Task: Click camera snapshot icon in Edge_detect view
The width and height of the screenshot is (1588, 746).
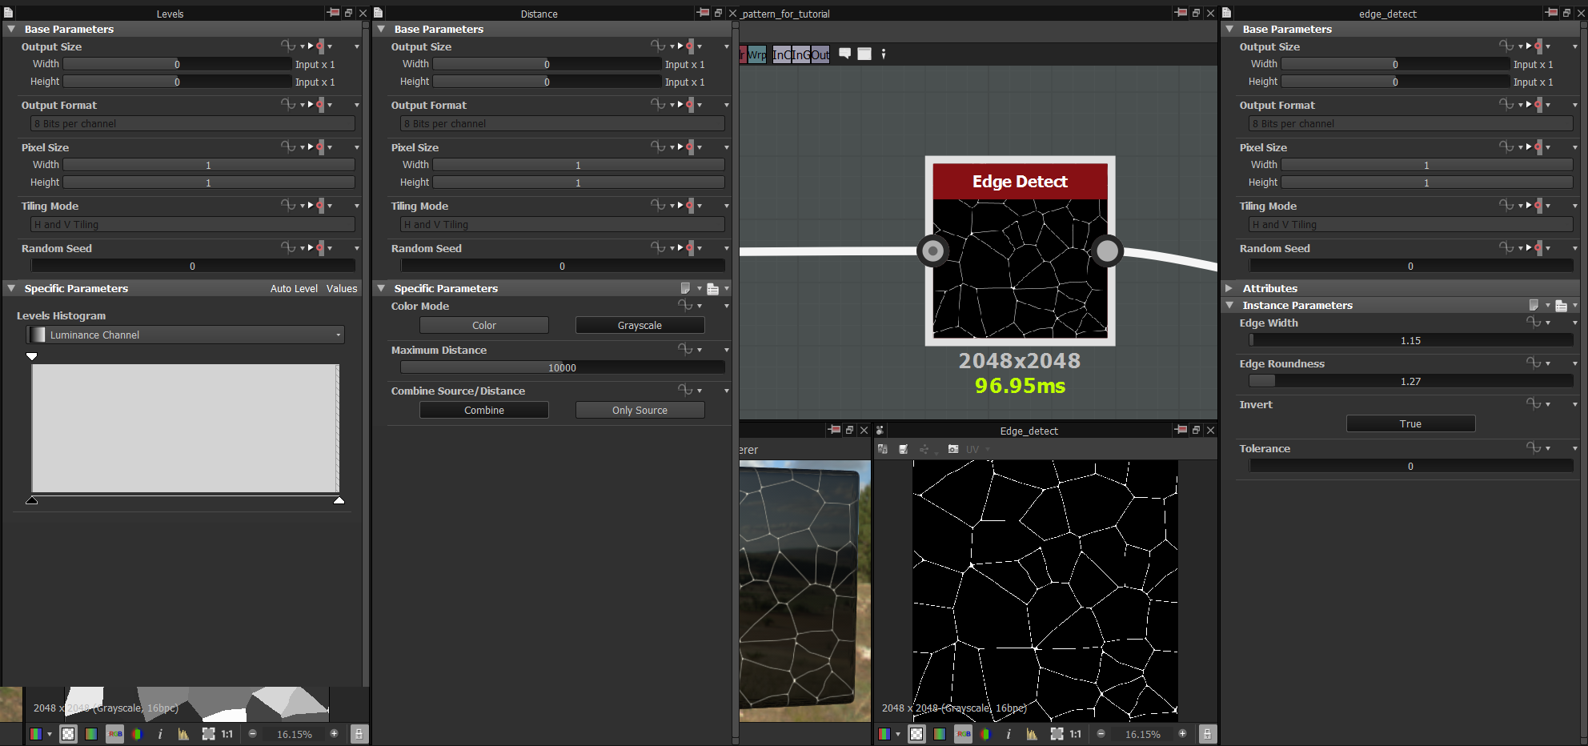Action: (x=953, y=449)
